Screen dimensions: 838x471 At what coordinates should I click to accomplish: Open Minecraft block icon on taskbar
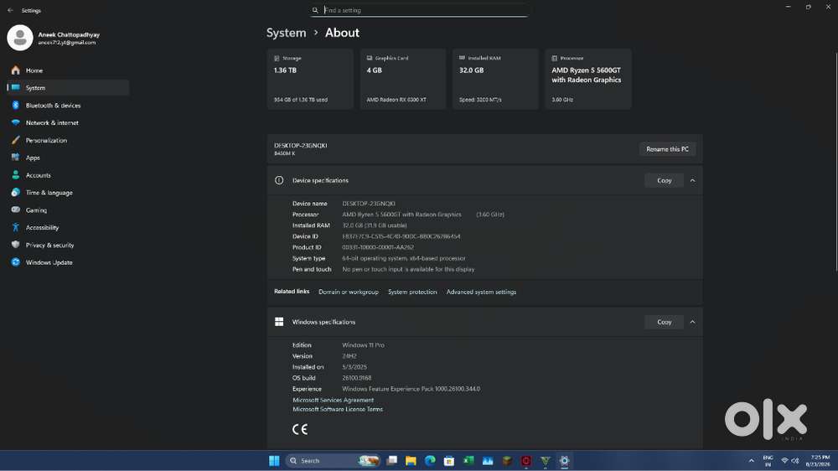507,461
